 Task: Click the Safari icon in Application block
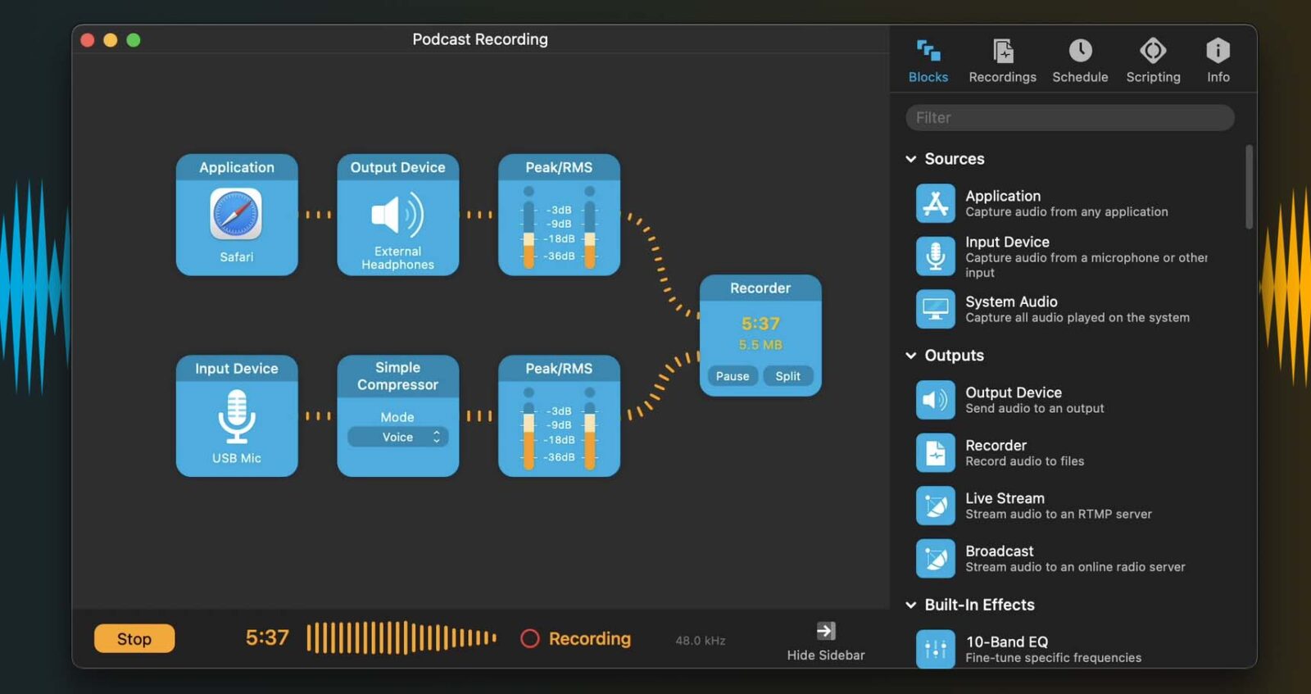[x=236, y=214]
